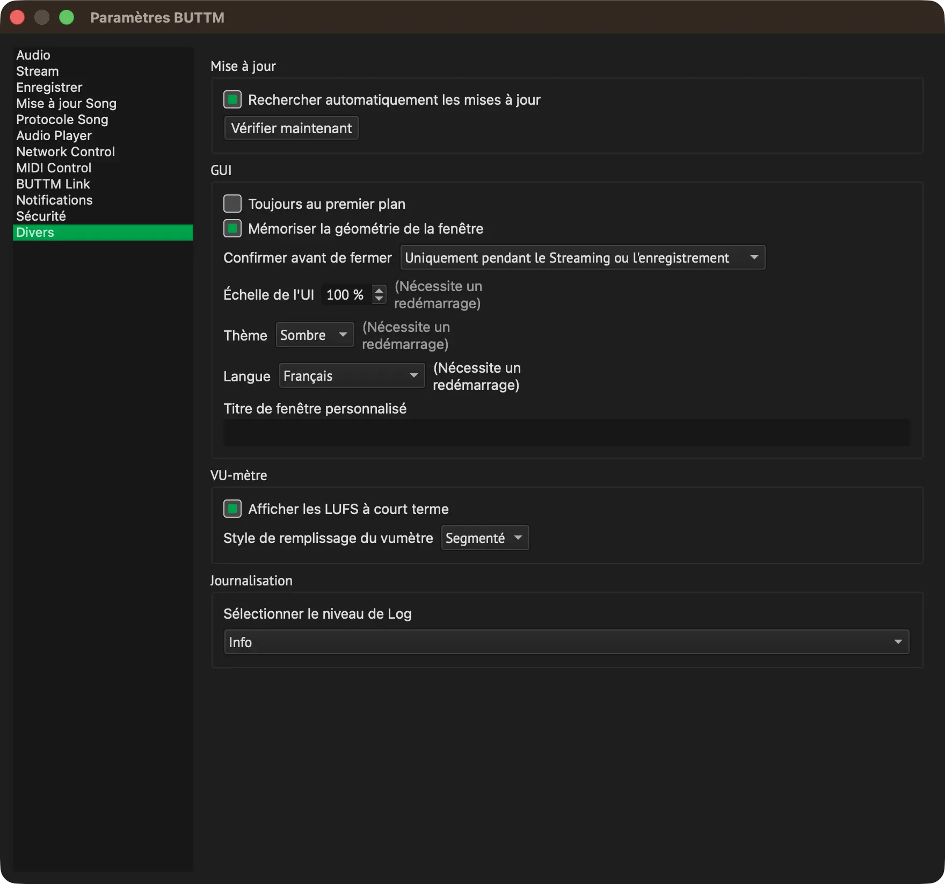Open the vumètre fill style dropdown
The width and height of the screenshot is (945, 884).
[485, 538]
